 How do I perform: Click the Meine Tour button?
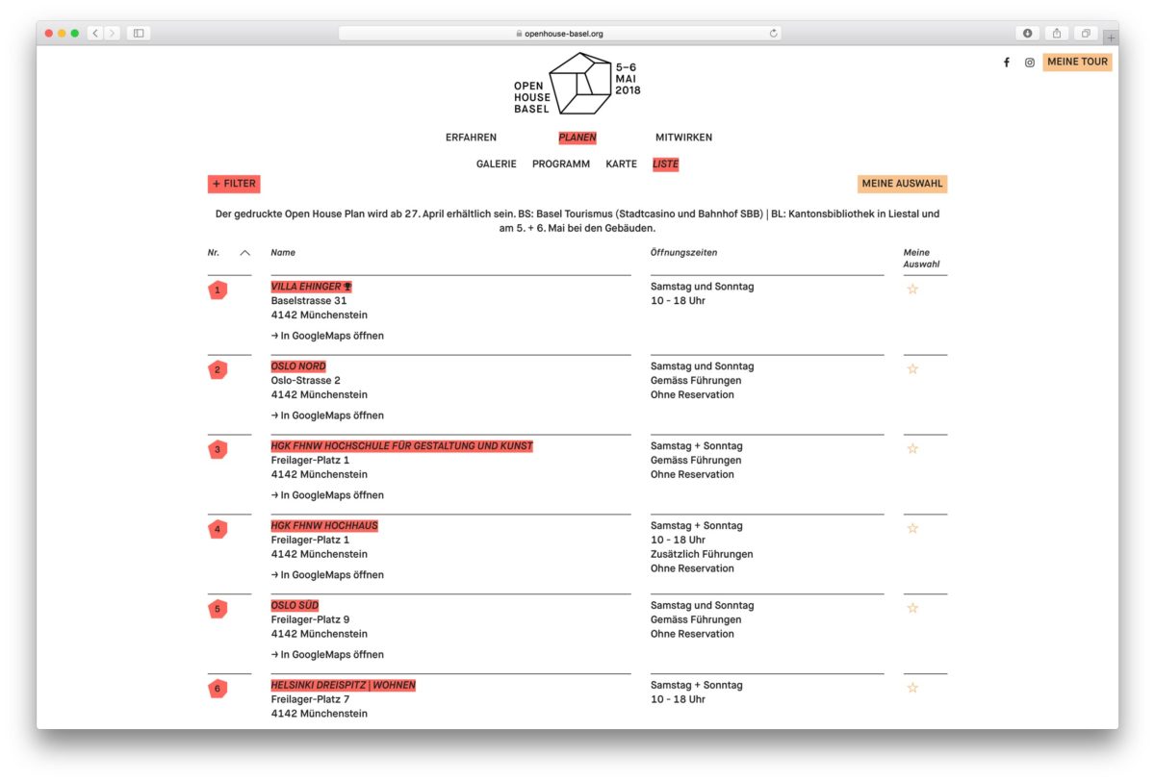coord(1077,63)
